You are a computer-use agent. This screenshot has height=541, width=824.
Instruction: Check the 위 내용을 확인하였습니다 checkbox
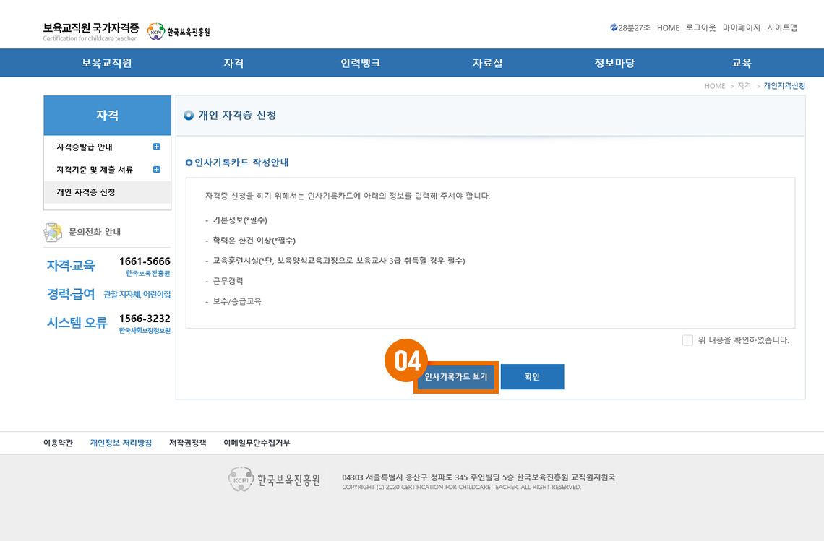click(687, 340)
